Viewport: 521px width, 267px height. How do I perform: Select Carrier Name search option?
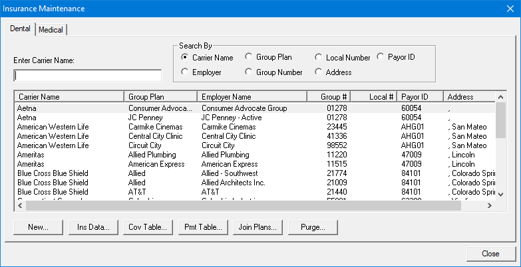tap(185, 58)
